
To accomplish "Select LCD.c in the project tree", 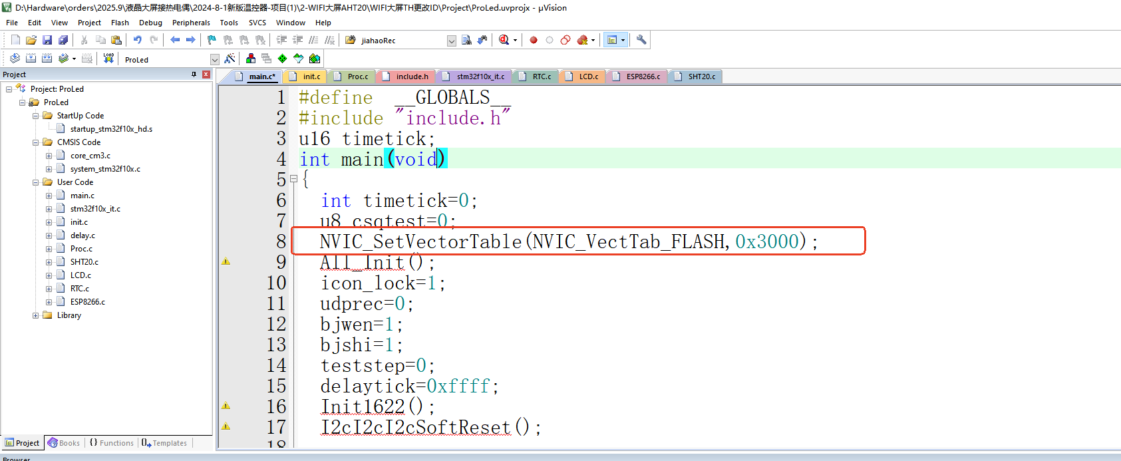I will [80, 275].
